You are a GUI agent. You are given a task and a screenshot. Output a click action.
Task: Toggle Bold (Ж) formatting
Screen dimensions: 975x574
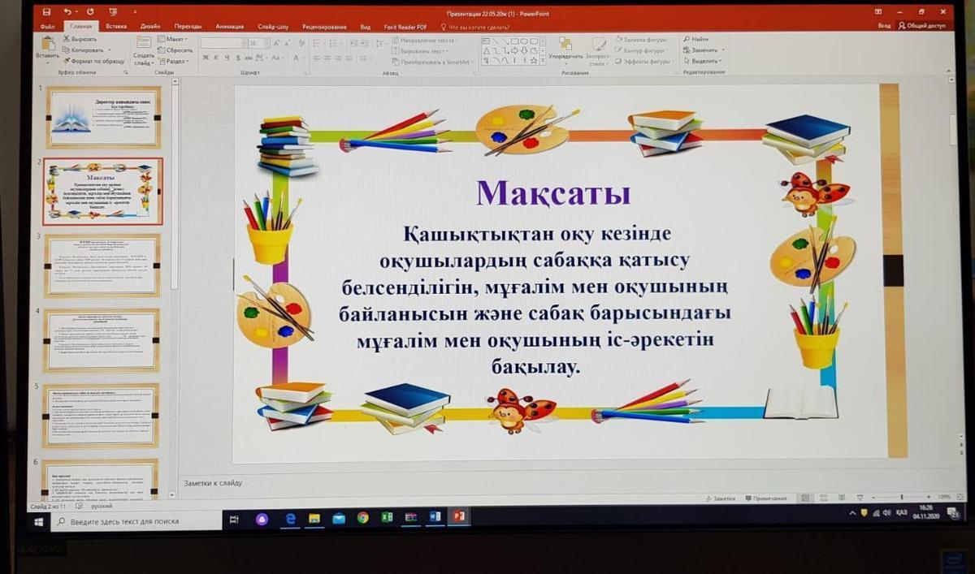click(205, 58)
